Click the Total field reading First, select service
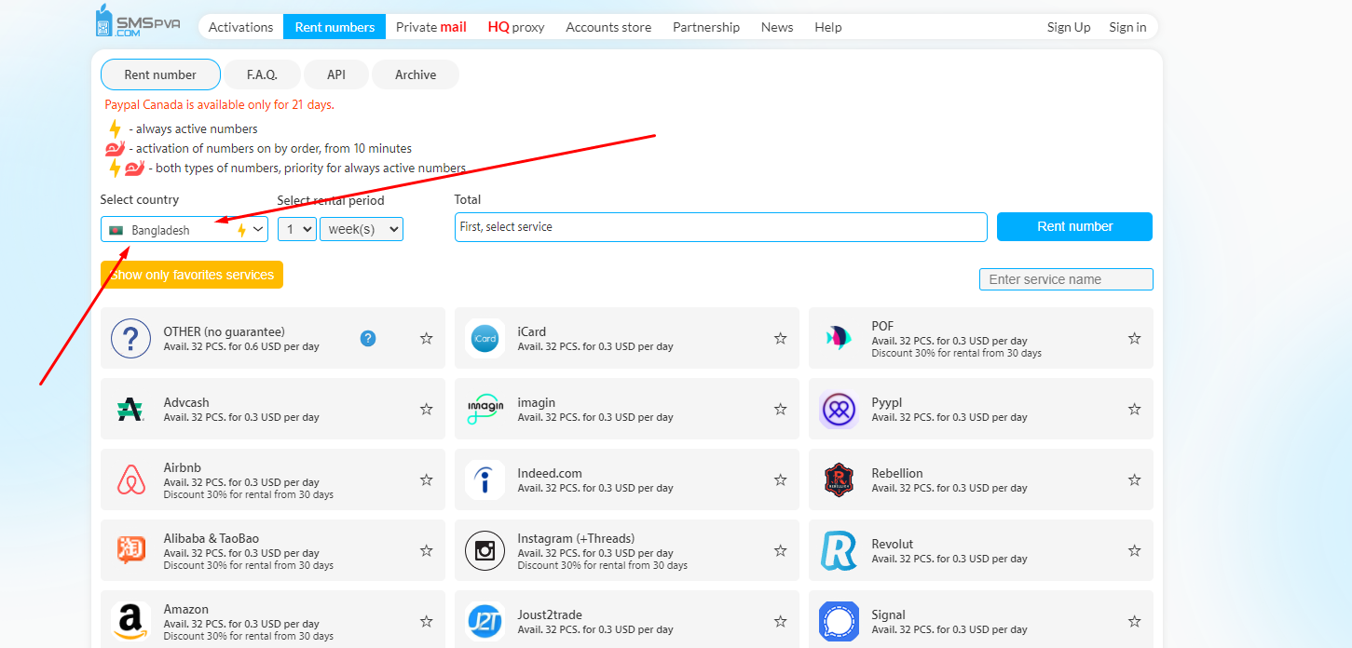This screenshot has width=1352, height=648. tap(721, 227)
